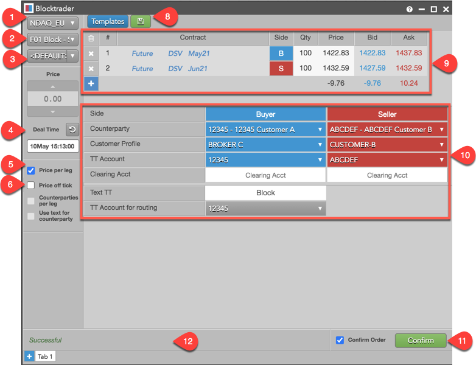Viewport: 476px width, 365px height.
Task: Reset the Deal Time with the refresh icon
Action: [72, 130]
